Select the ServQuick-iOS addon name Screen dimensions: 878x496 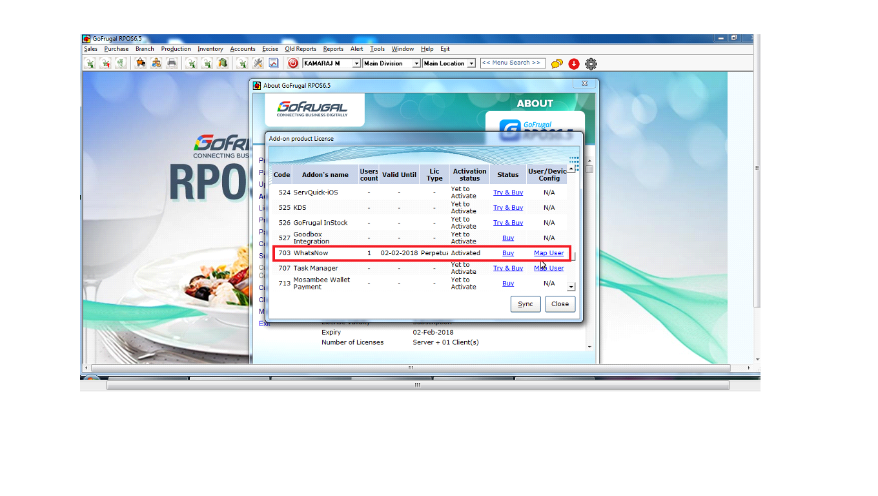coord(316,192)
